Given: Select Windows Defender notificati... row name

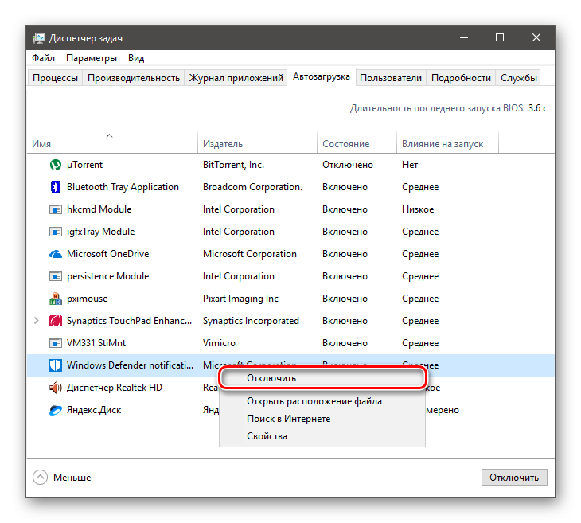Looking at the screenshot, I should (130, 365).
